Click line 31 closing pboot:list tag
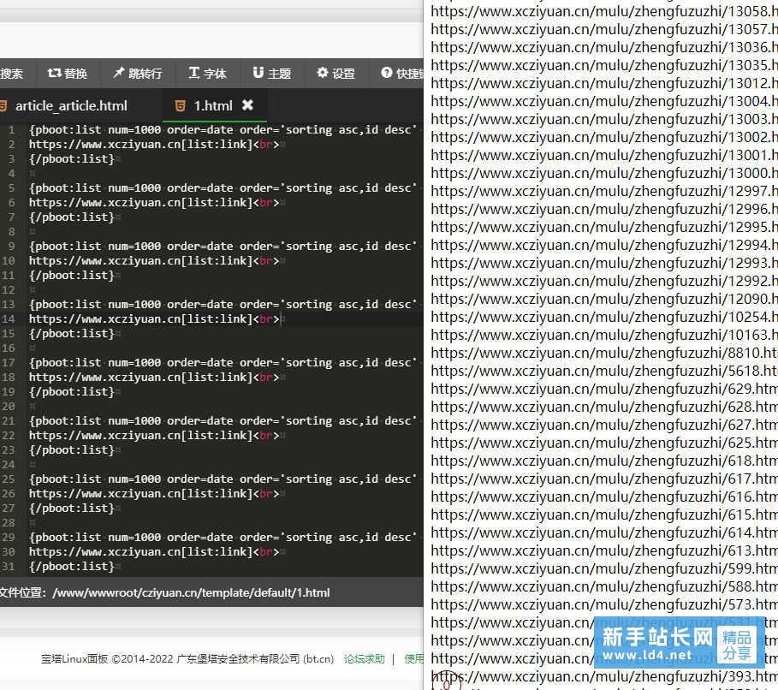This screenshot has height=690, width=778. [71, 567]
